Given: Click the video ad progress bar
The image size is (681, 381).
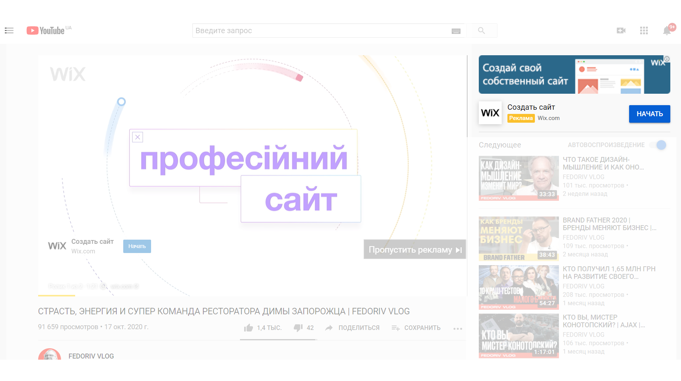Looking at the screenshot, I should [252, 295].
